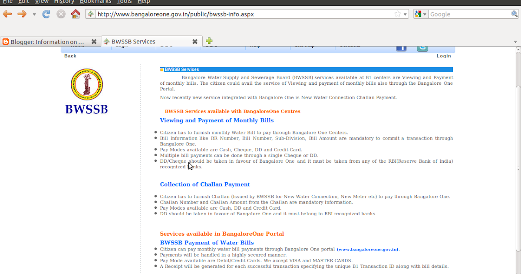Open the www.bangaloreone.gov.in link
Screen dimensions: 521x274
[367, 249]
